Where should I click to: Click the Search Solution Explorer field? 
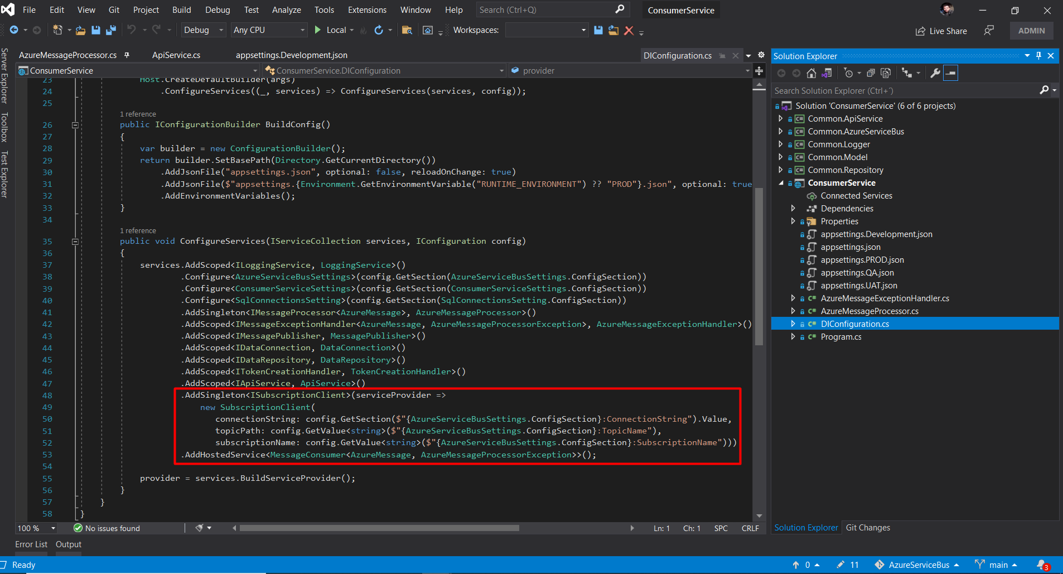[x=892, y=90]
